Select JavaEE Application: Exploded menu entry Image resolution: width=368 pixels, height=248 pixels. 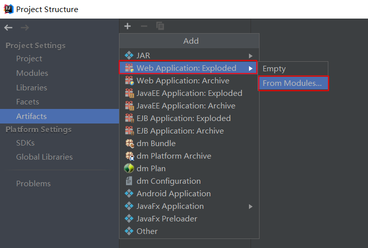(189, 93)
